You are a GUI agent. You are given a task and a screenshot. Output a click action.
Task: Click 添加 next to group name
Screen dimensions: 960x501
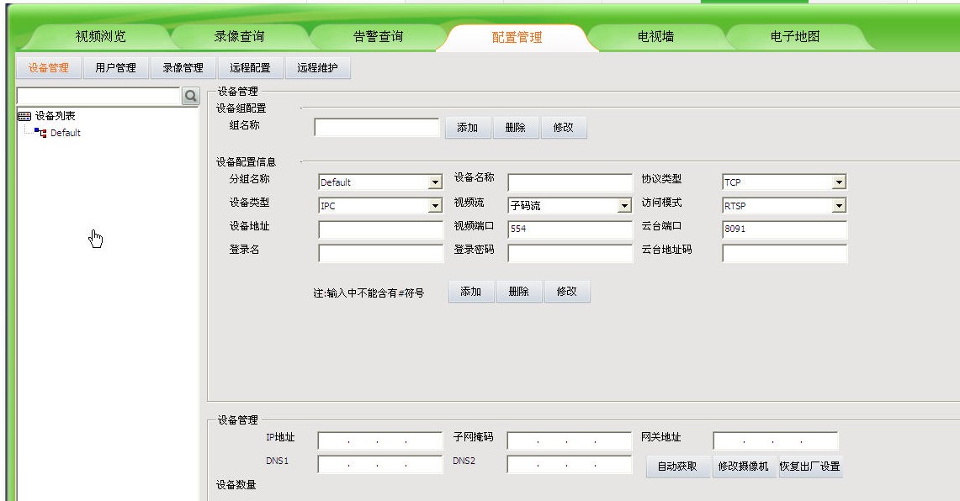click(x=468, y=127)
